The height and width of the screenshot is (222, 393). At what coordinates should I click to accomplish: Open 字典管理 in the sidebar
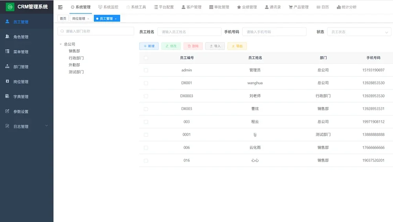[20, 97]
